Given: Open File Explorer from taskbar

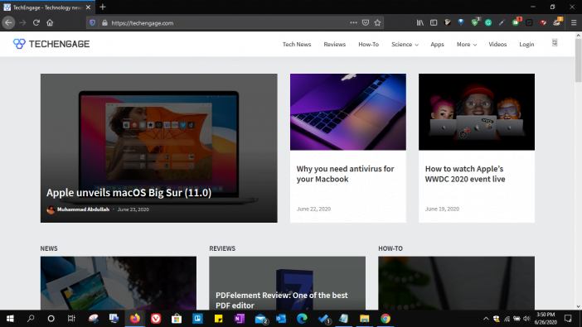Looking at the screenshot, I should tap(365, 319).
